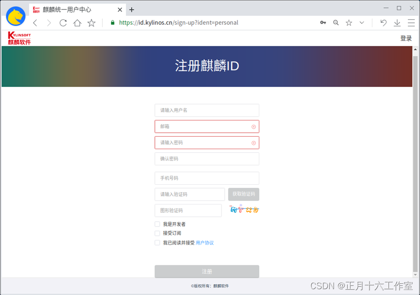The height and width of the screenshot is (295, 420).
Task: Click the 图形验证码 input field
Action: 188,210
